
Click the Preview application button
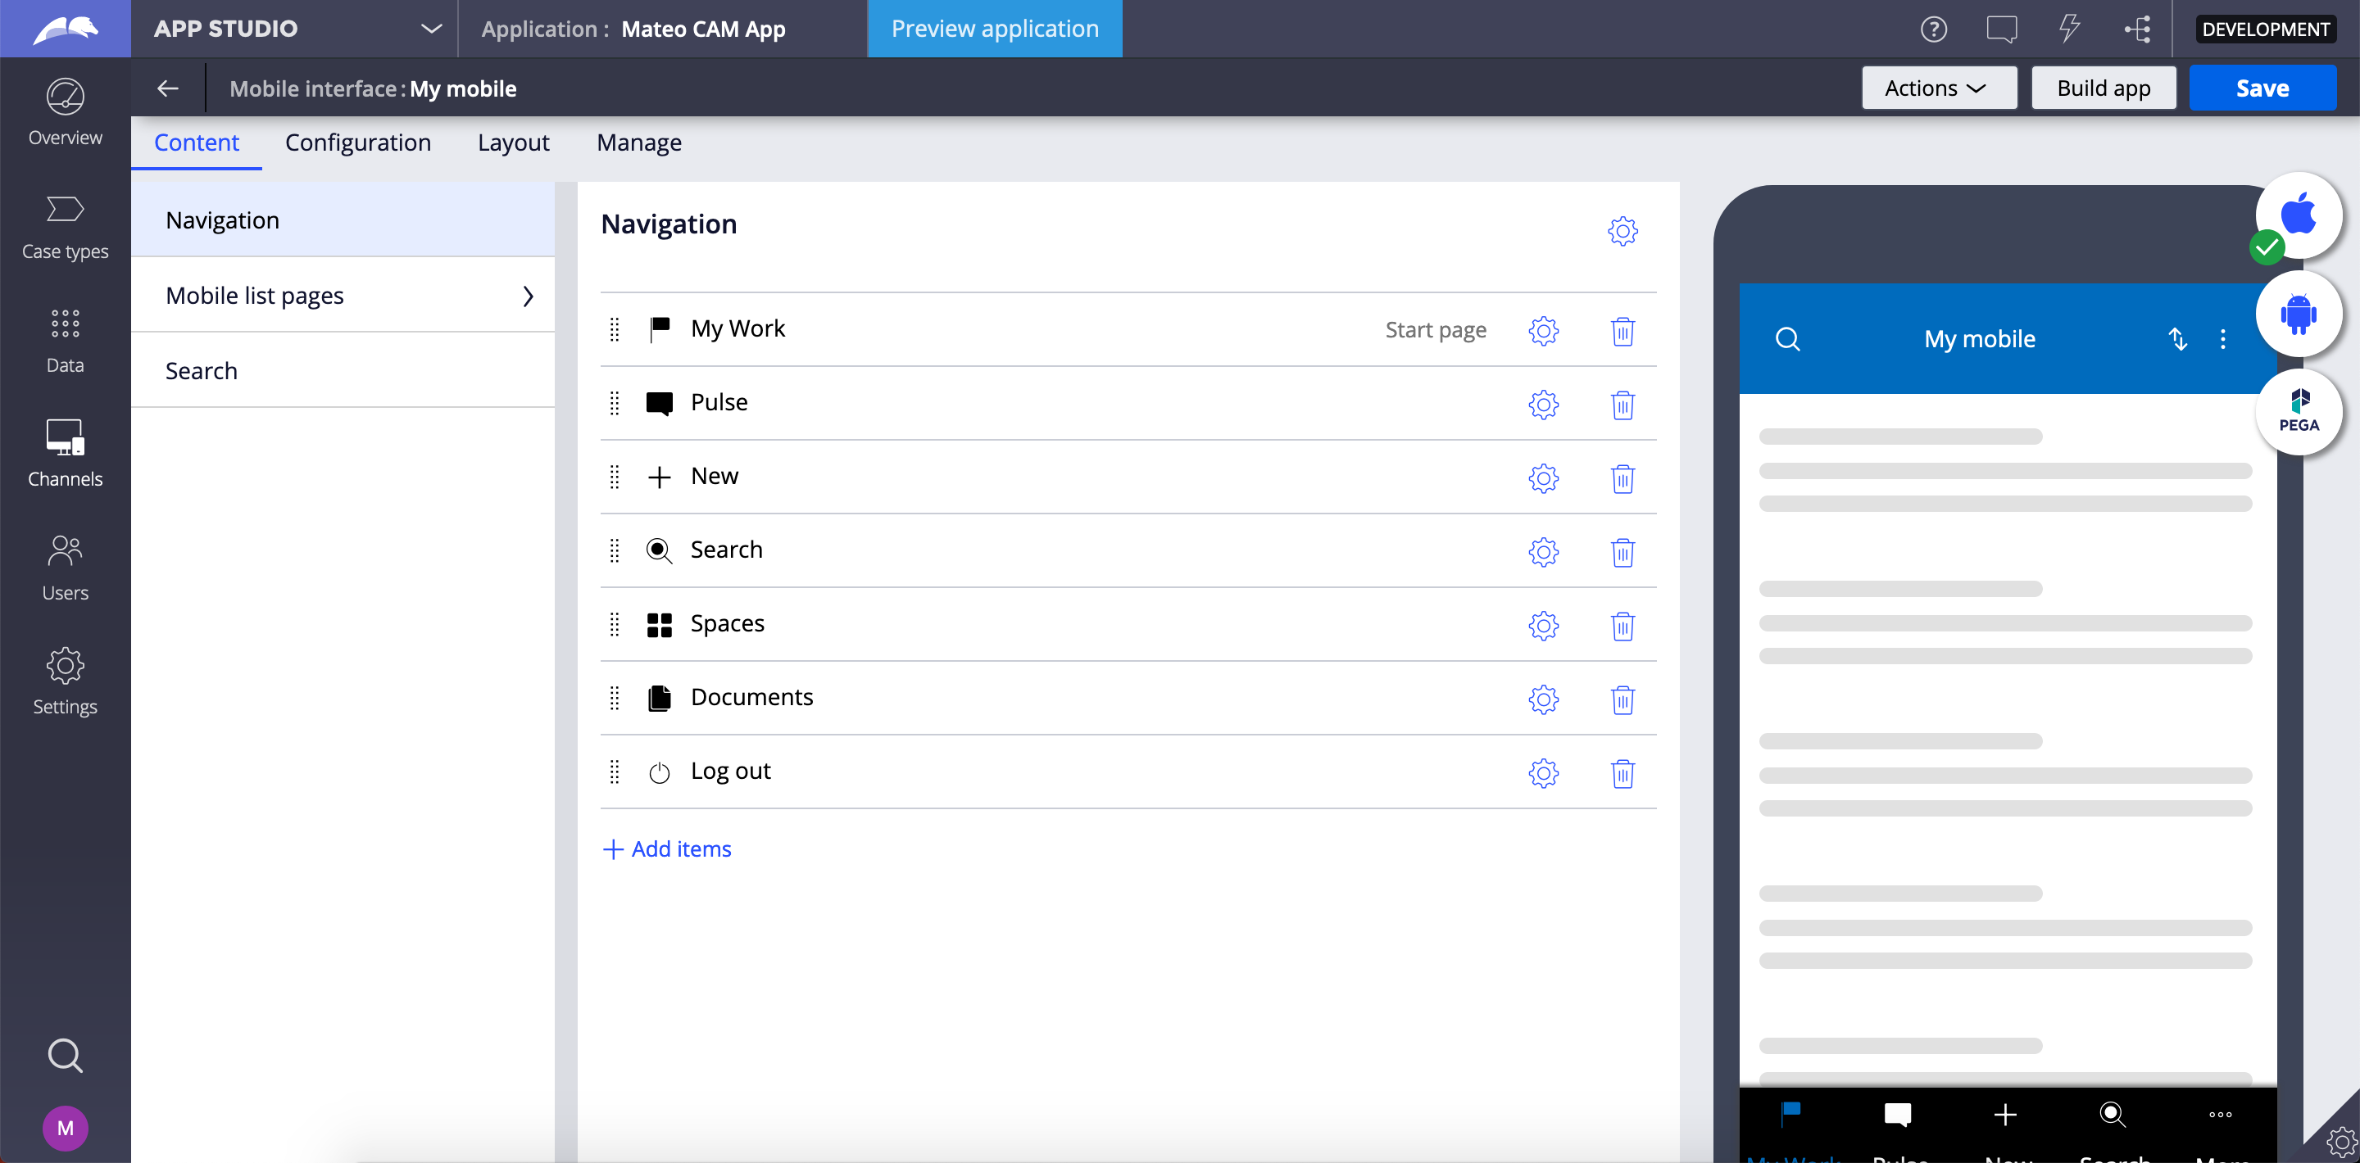[x=994, y=29]
